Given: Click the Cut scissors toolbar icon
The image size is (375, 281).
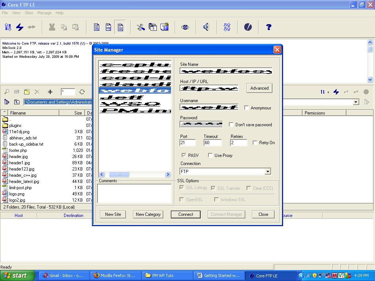Looking at the screenshot, I should coord(52,27).
